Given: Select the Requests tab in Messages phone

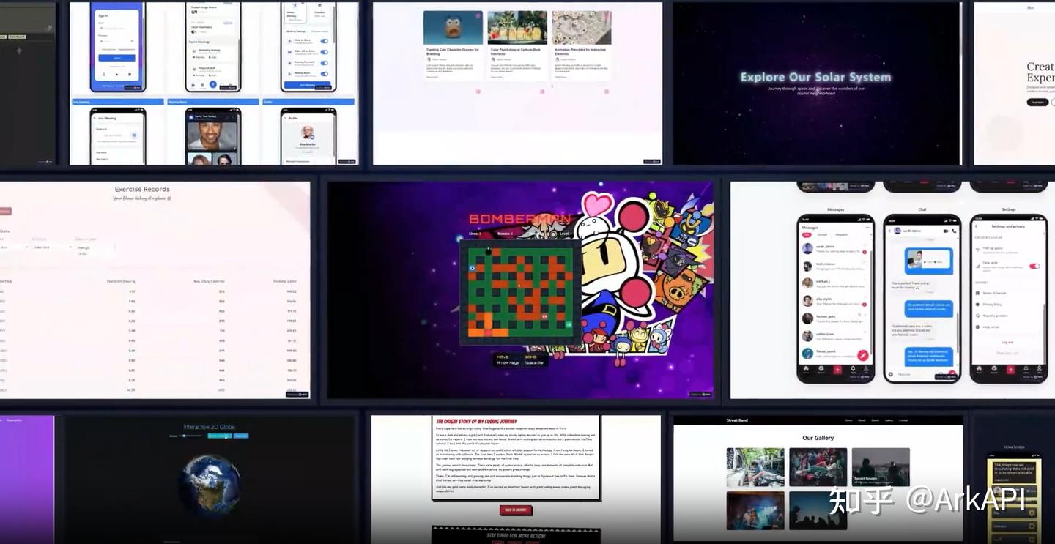Looking at the screenshot, I should click(x=842, y=235).
